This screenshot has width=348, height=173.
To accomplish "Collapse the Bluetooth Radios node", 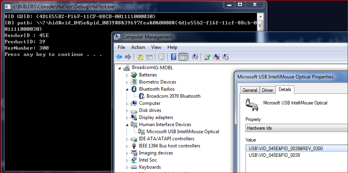I will tap(127, 89).
